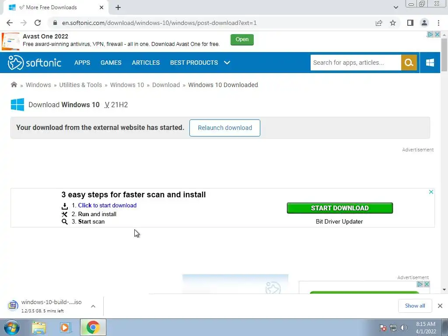Click the Relaunch download button
Image resolution: width=448 pixels, height=336 pixels.
[225, 128]
